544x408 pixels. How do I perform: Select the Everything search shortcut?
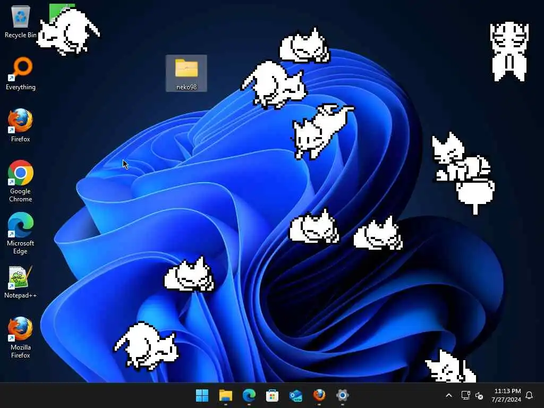pyautogui.click(x=21, y=74)
